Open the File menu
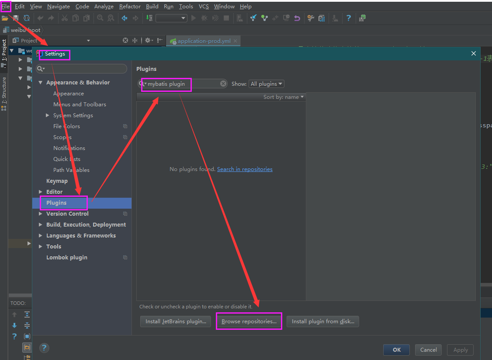The height and width of the screenshot is (360, 492). coord(5,6)
